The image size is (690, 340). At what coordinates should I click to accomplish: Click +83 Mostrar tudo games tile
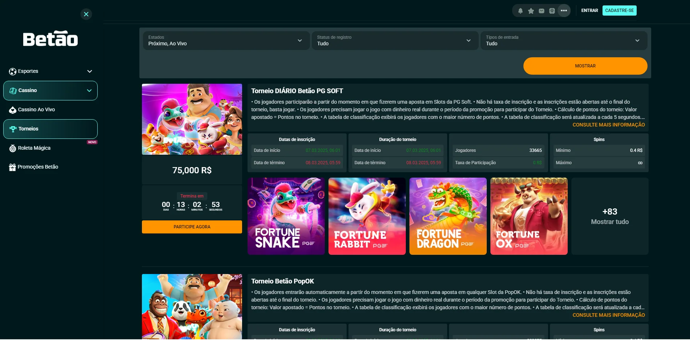(x=610, y=216)
